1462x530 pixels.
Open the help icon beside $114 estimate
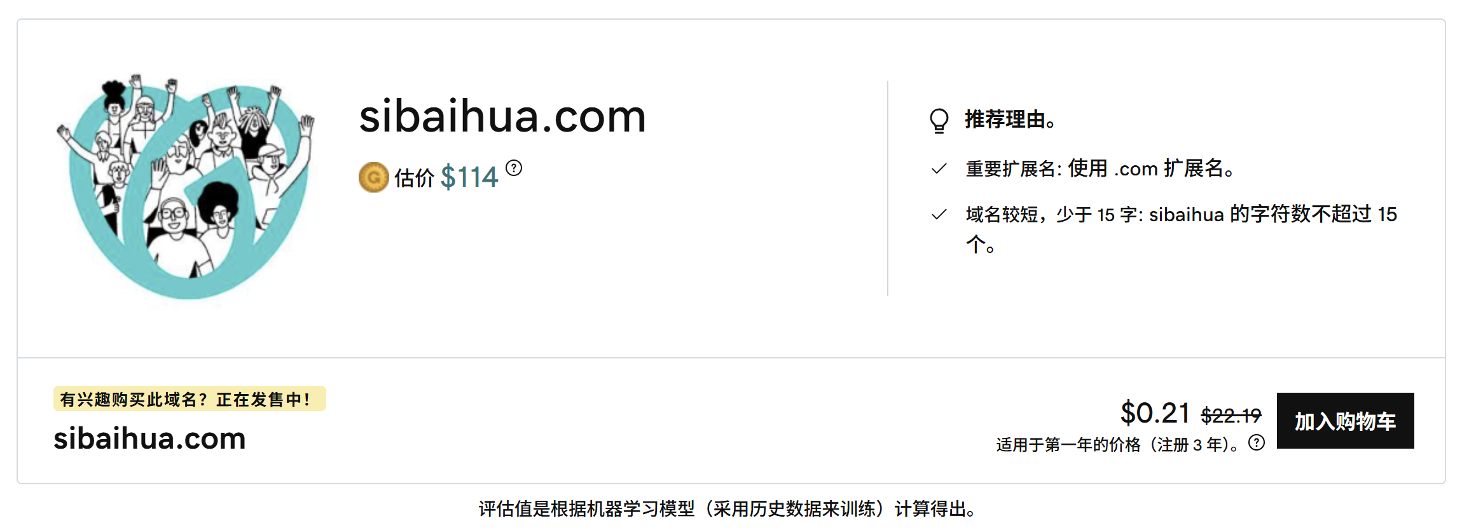pyautogui.click(x=514, y=168)
